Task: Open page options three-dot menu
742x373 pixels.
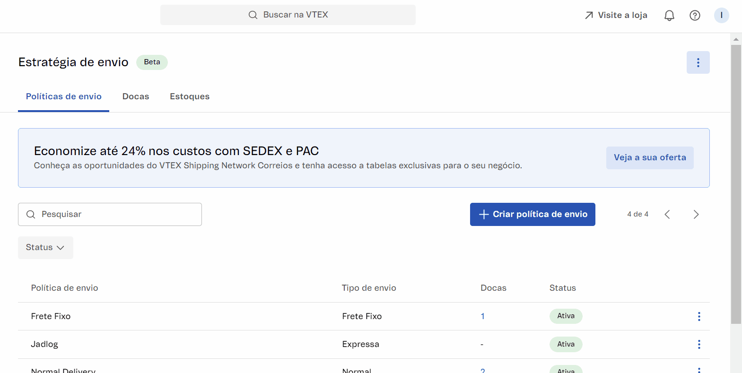Action: coord(698,62)
